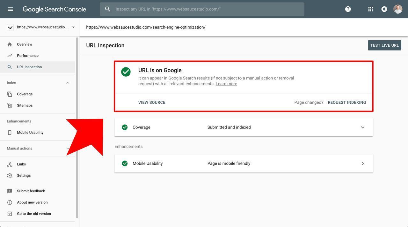
Task: Click the Settings gear icon
Action: point(10,175)
